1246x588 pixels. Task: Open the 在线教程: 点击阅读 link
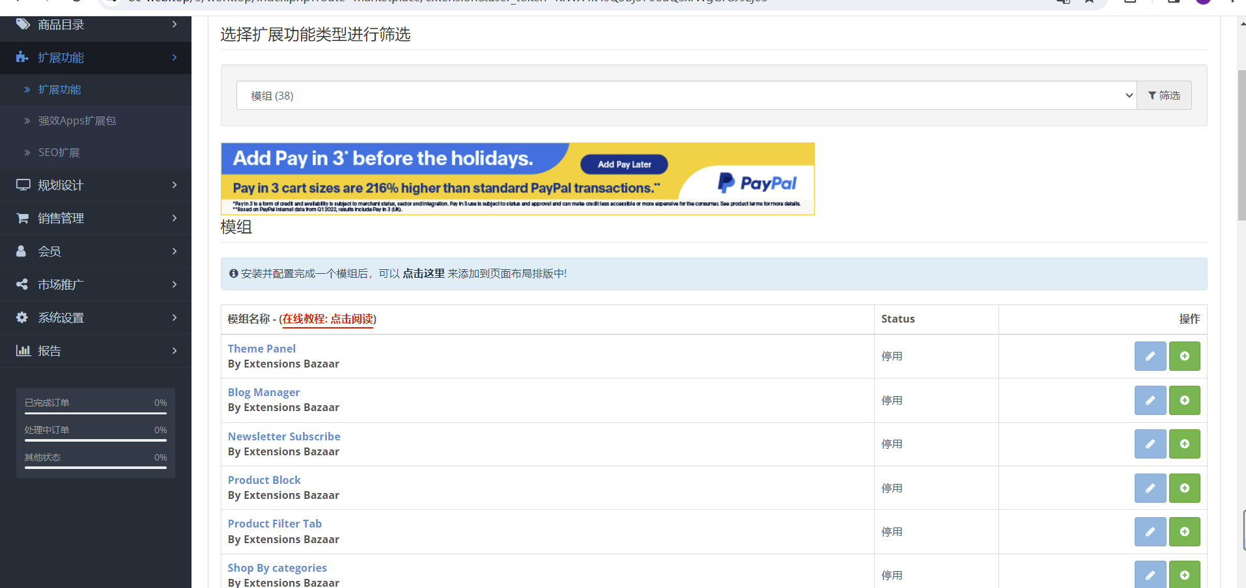click(x=328, y=319)
